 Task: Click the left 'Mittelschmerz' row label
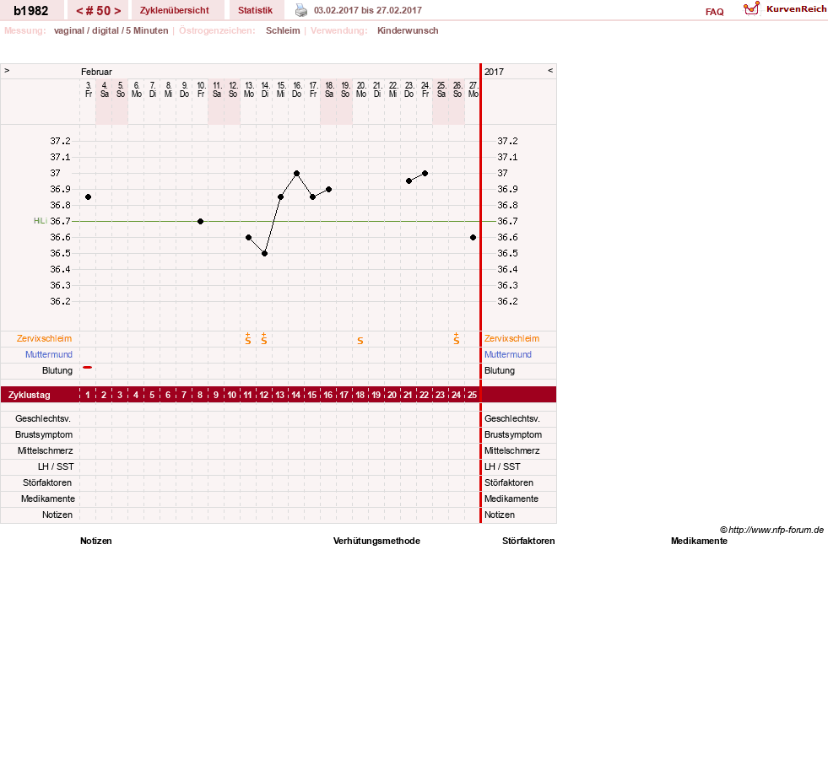46,450
